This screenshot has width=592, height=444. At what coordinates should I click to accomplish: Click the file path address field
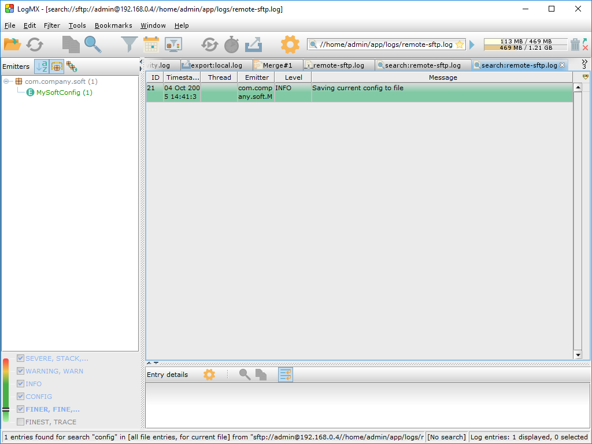click(386, 45)
